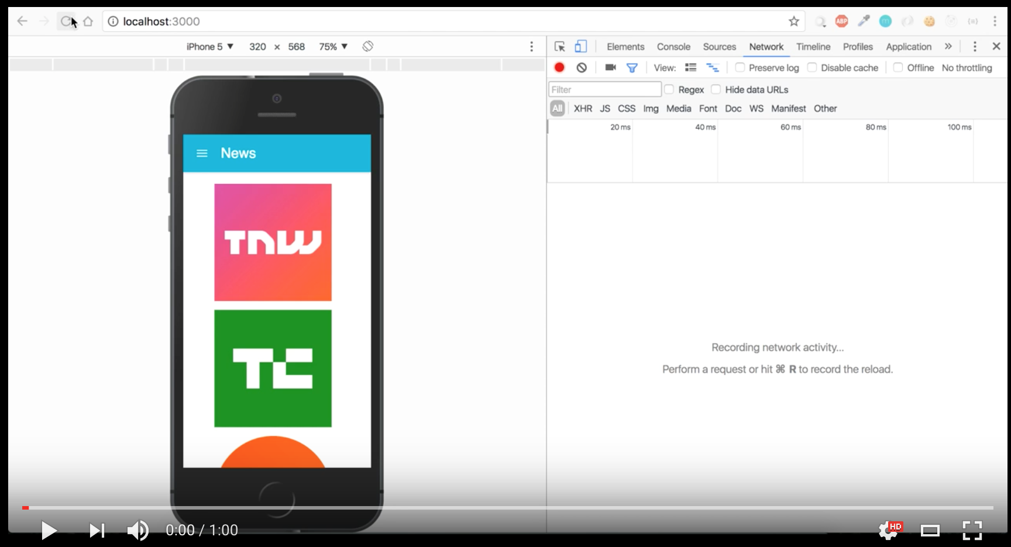Enable the Disable cache checkbox
1011x547 pixels.
point(812,67)
